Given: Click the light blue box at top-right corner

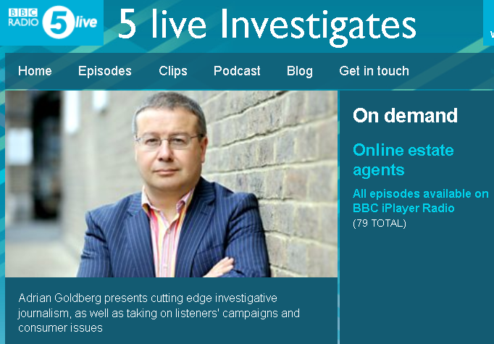Looking at the screenshot, I should tap(489, 22).
